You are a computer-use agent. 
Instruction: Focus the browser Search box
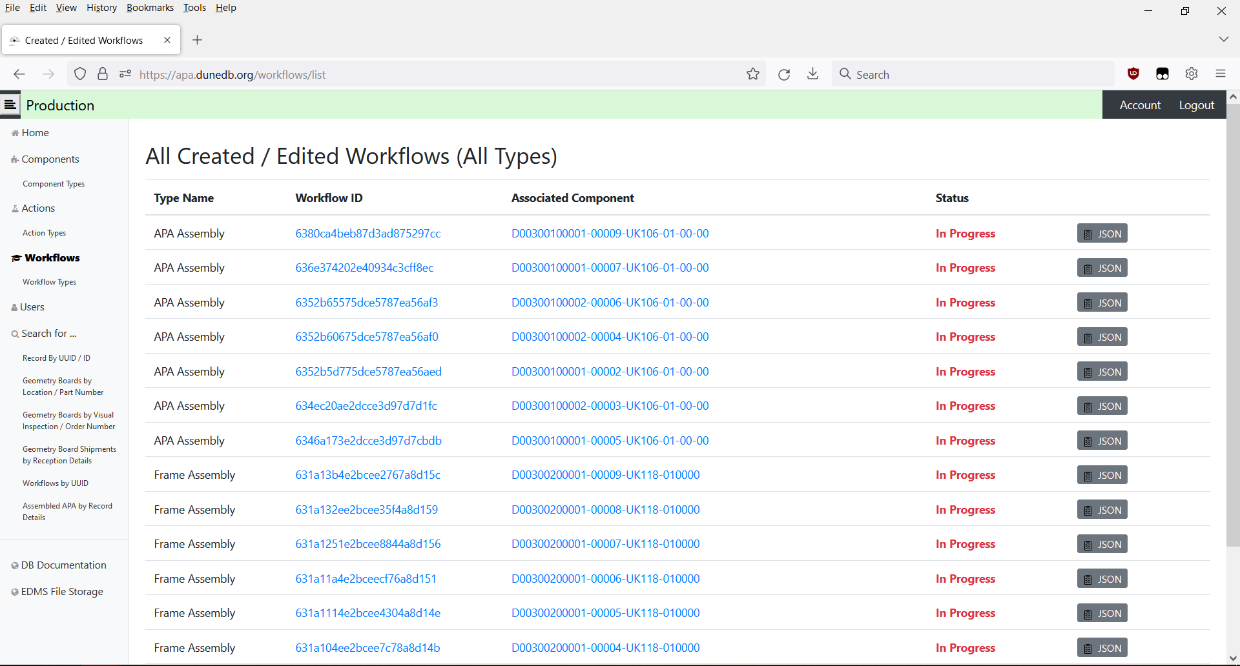(x=973, y=74)
